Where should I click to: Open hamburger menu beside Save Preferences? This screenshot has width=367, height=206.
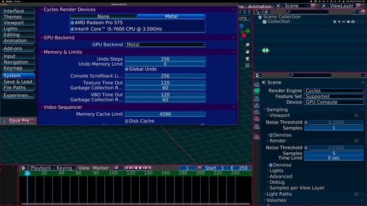(x=4, y=121)
